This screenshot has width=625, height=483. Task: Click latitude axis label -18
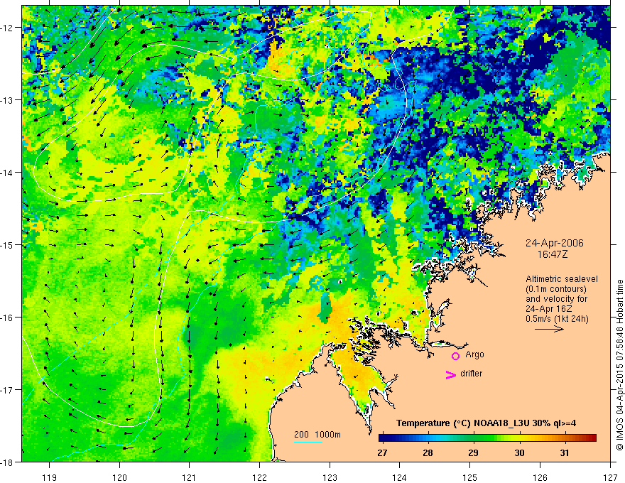click(x=7, y=462)
